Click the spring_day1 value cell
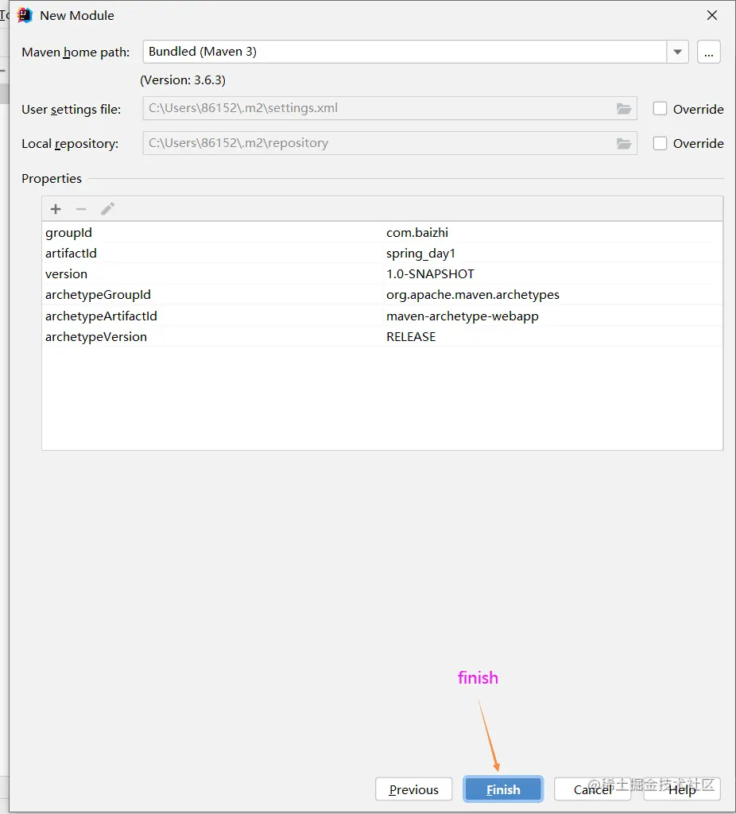 click(552, 254)
